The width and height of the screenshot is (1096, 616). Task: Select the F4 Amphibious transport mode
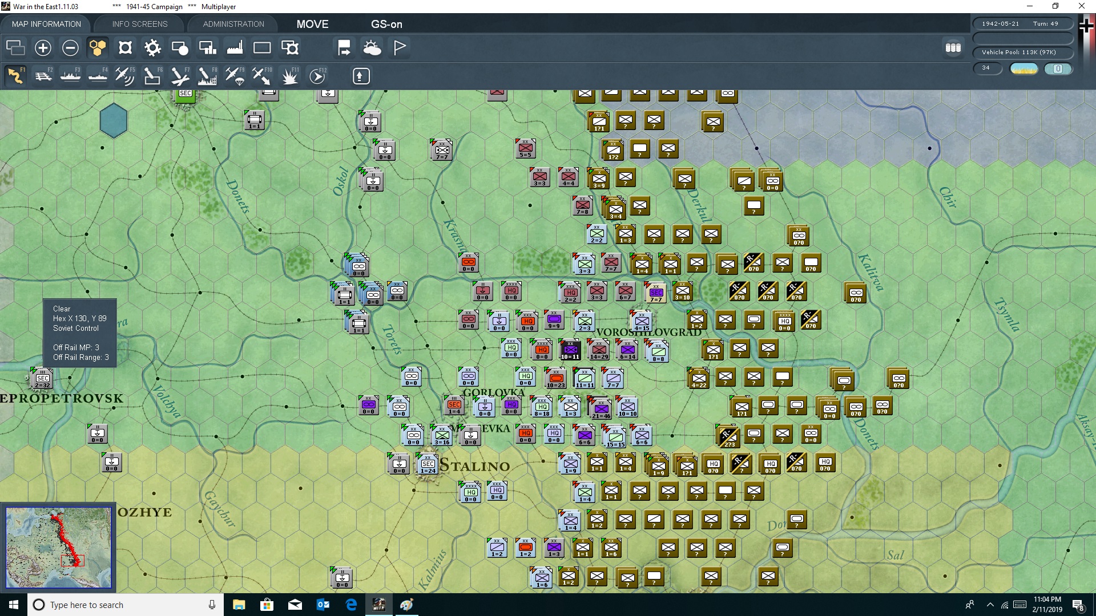pos(98,76)
